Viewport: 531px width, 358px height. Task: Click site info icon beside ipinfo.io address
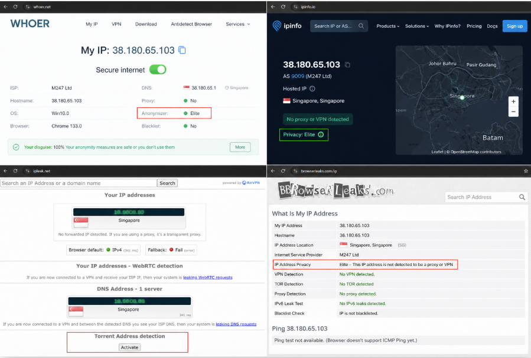[x=295, y=6]
